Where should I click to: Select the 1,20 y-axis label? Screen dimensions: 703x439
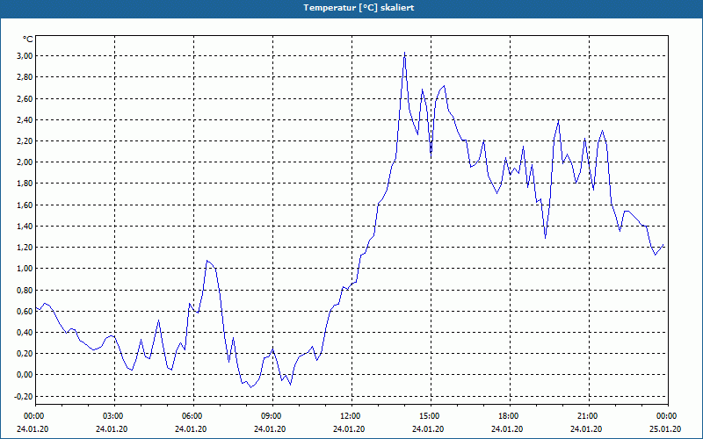(x=25, y=248)
